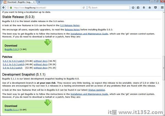Open the hamburger menu

point(162,8)
